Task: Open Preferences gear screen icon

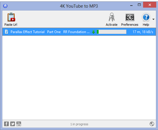Action: [130, 17]
